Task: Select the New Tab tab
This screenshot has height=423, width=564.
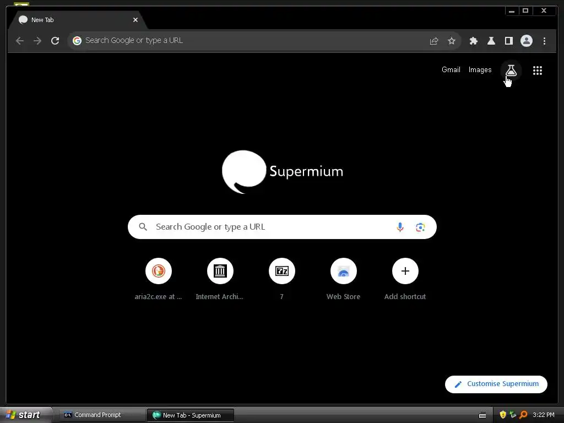Action: point(77,20)
